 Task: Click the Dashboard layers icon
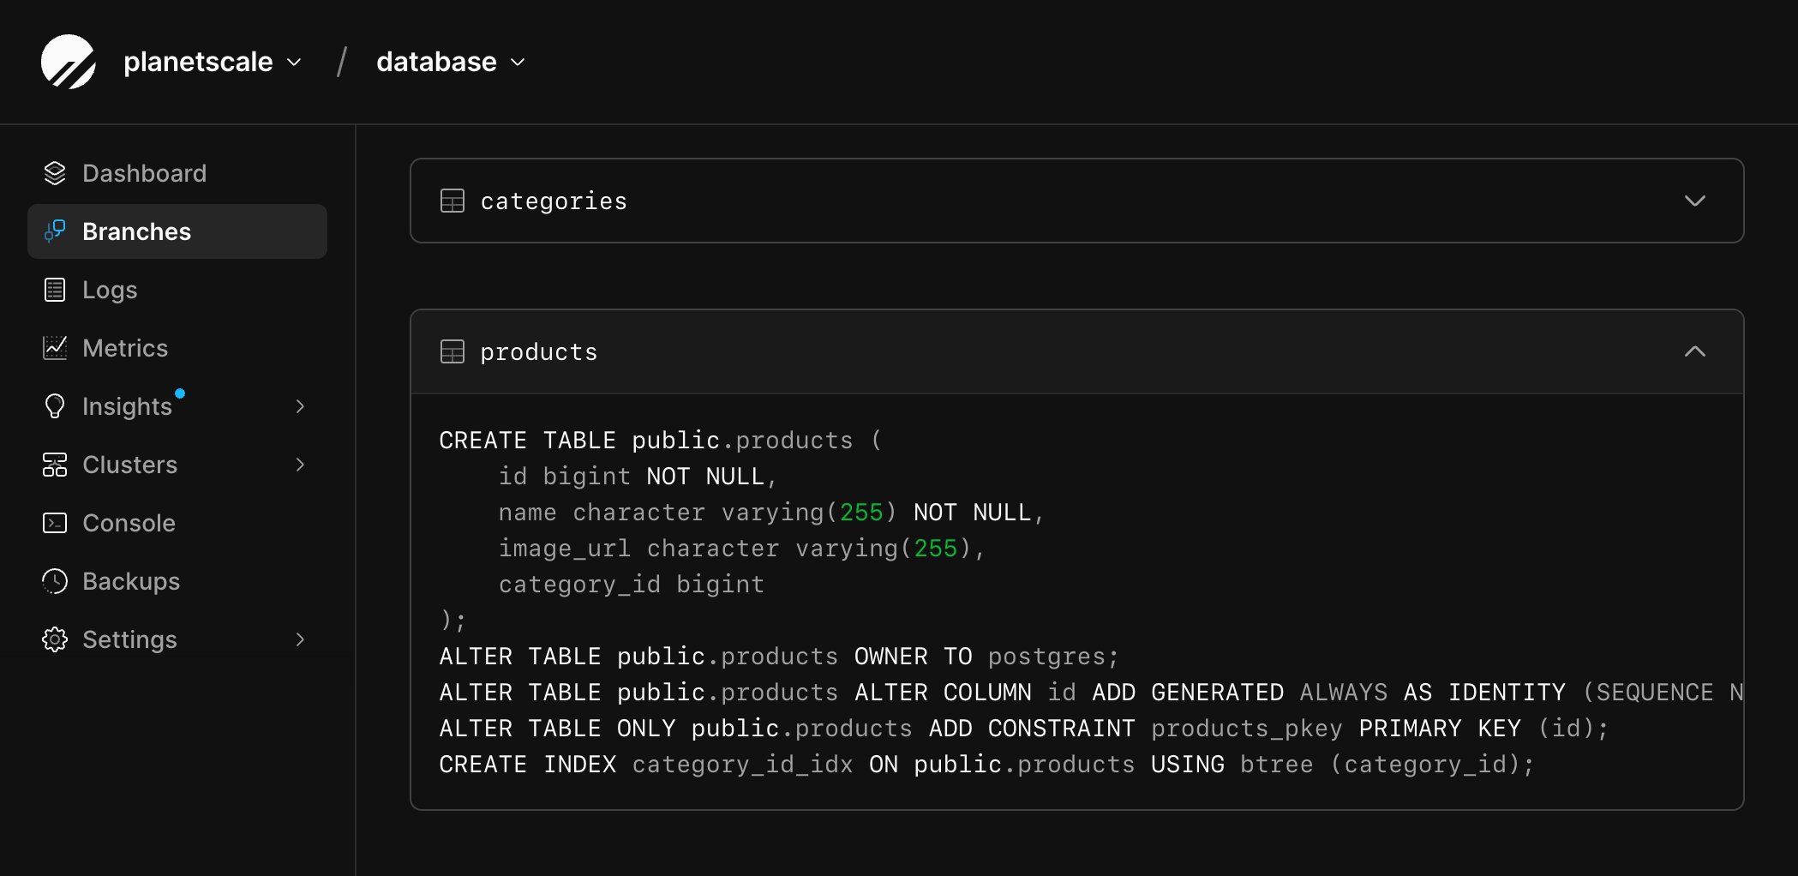tap(55, 173)
